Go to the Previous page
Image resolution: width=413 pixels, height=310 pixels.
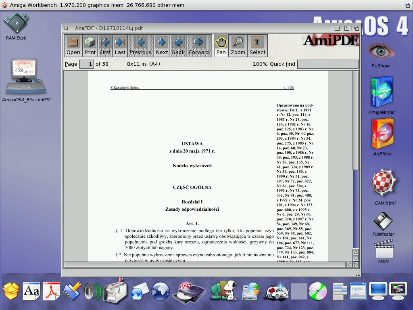(141, 46)
